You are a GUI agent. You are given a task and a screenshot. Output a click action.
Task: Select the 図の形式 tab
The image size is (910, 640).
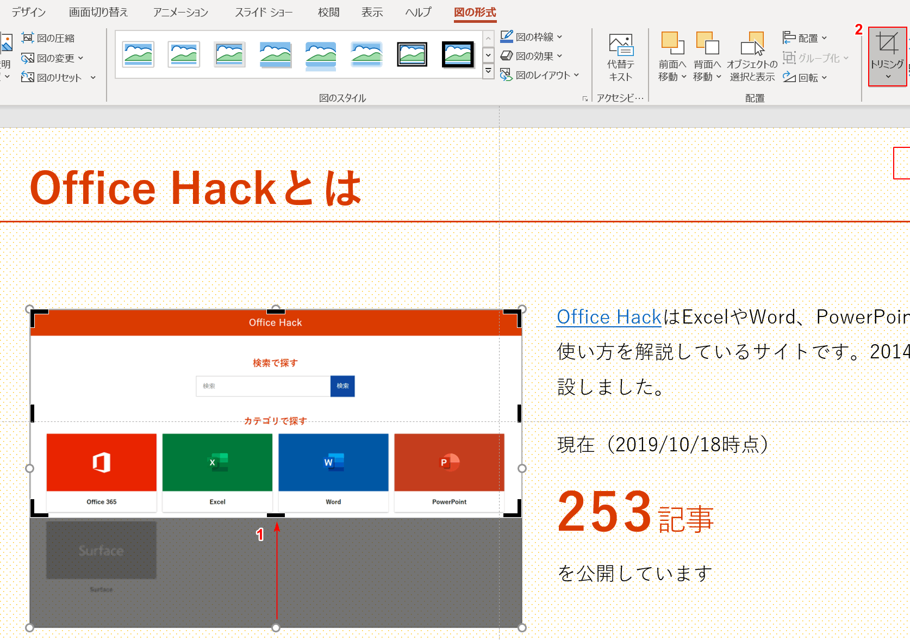[x=475, y=12]
